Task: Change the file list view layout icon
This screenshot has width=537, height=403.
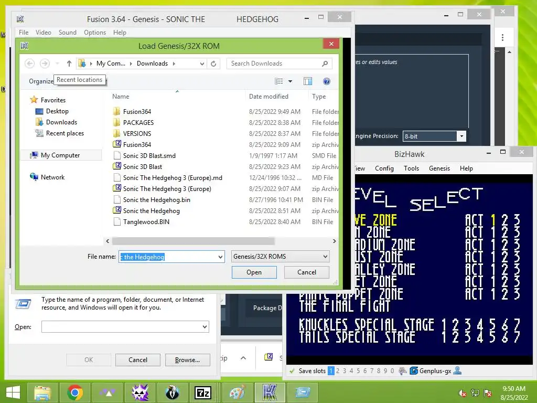Action: [x=279, y=81]
